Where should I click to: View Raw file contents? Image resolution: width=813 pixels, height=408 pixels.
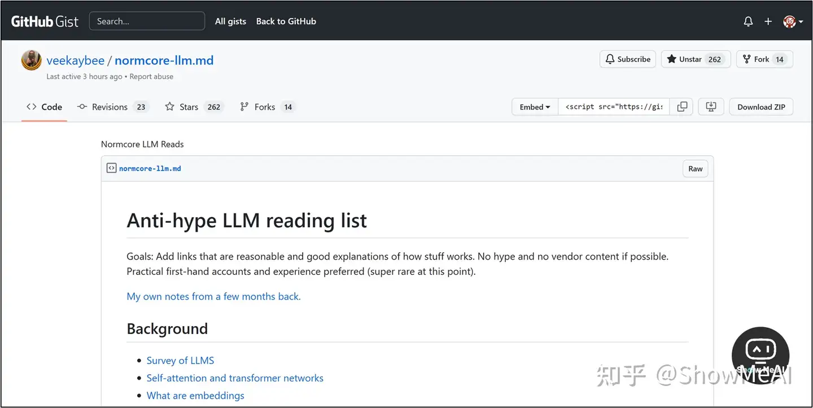[696, 169]
